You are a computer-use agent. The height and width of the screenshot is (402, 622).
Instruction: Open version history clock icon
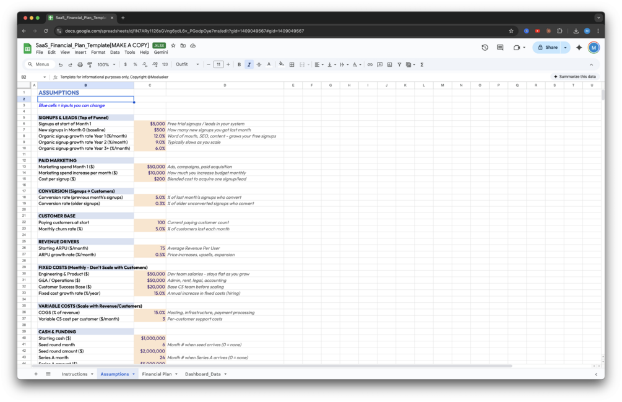(x=485, y=48)
